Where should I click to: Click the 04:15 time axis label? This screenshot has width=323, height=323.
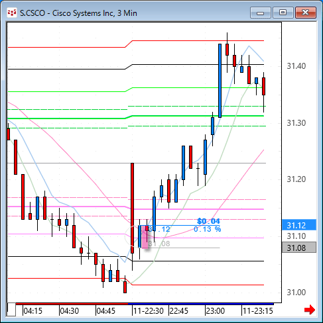[x=32, y=311]
